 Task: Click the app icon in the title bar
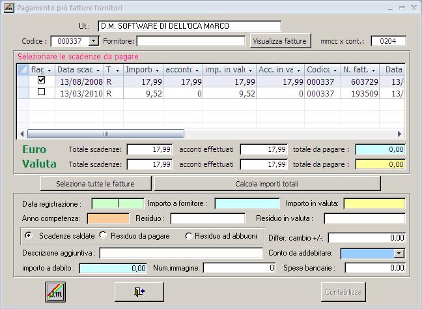[8, 8]
